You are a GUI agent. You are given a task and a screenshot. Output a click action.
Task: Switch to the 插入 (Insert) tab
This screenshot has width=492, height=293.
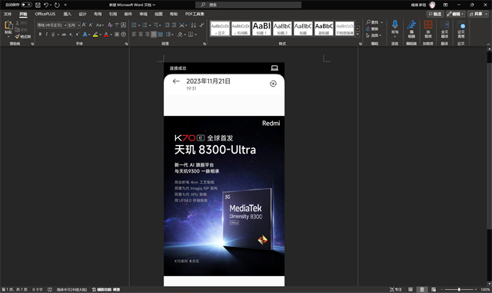[x=68, y=14]
